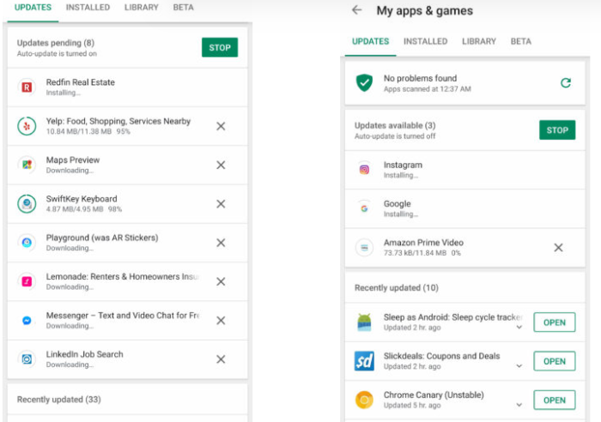Tap the Instagram app icon
This screenshot has width=601, height=422.
point(364,170)
